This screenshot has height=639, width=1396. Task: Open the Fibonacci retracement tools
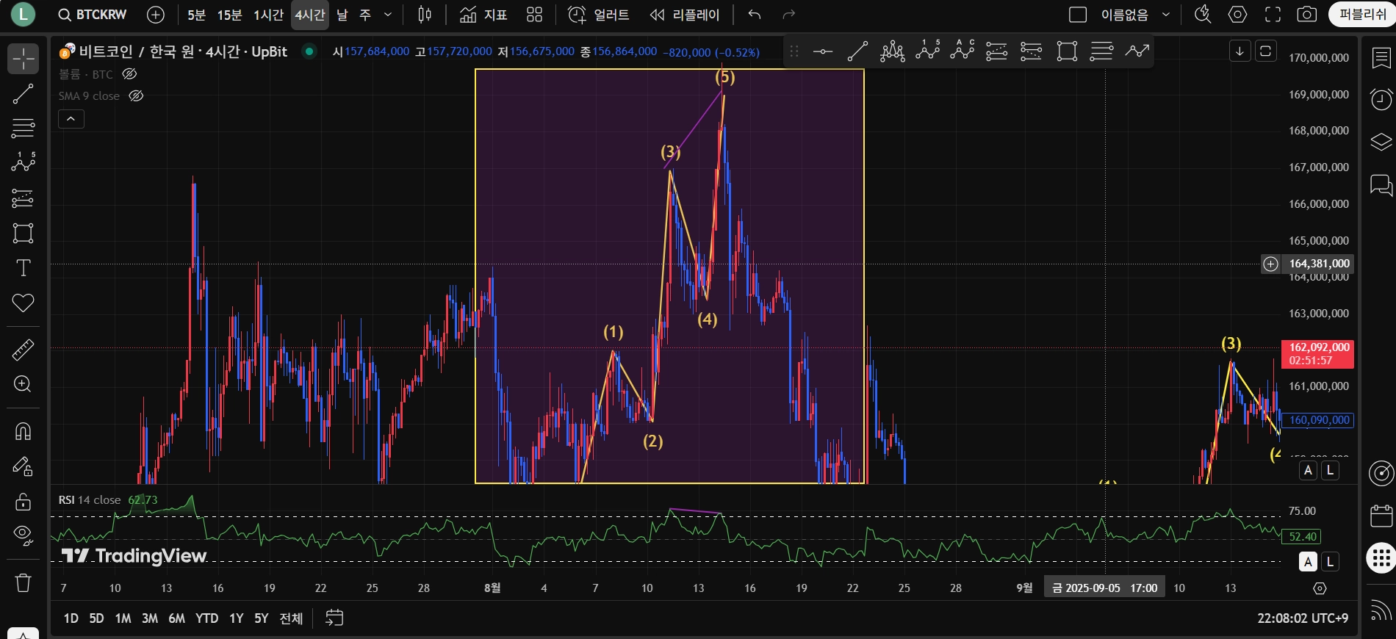[23, 128]
